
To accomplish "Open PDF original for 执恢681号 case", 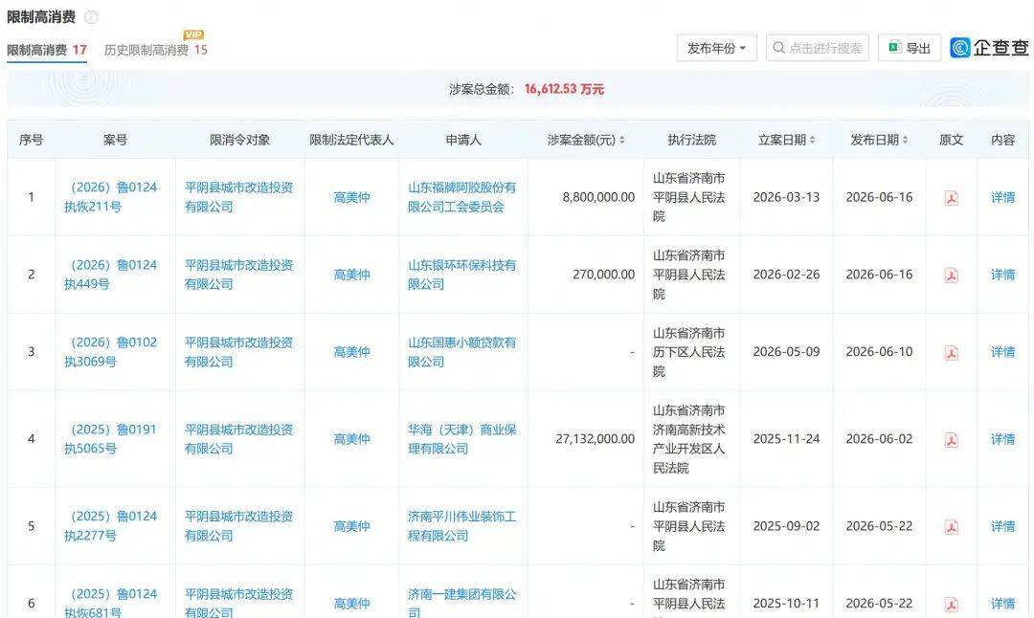I will click(x=951, y=605).
